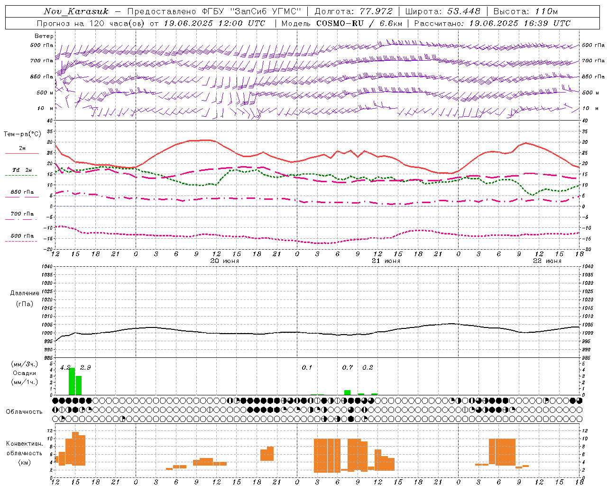The image size is (607, 486).
Task: Click the 'Ветер' wind panel label
Action: point(44,36)
